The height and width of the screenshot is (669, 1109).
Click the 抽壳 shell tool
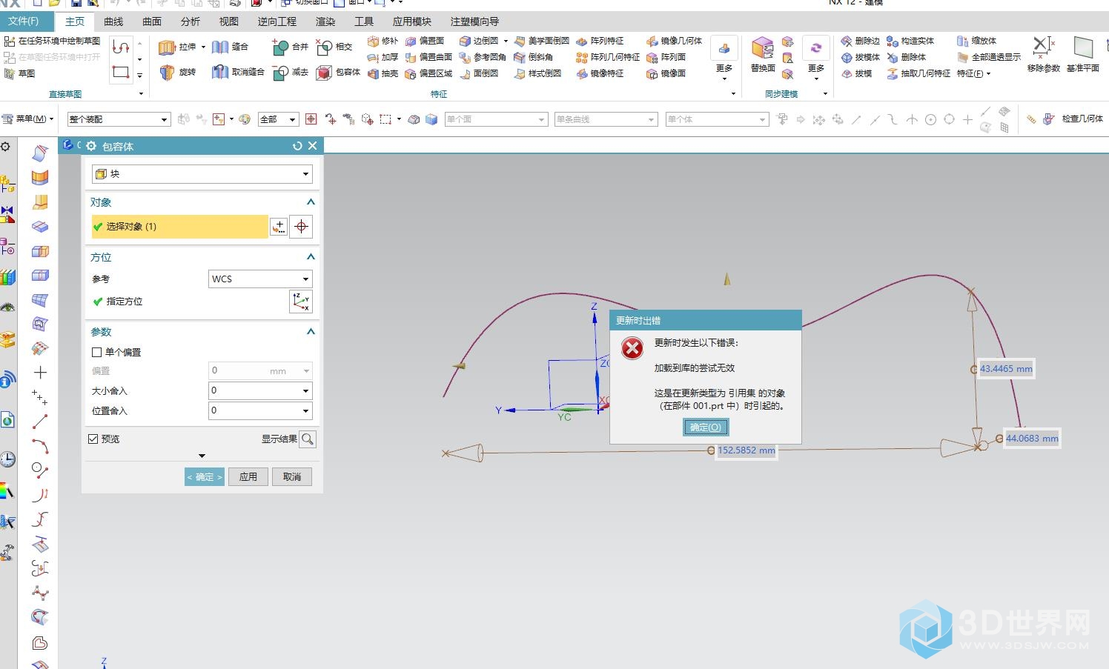[382, 73]
